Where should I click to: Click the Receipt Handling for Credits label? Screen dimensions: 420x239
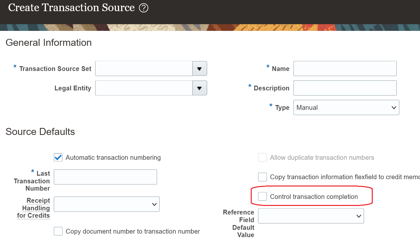pos(34,208)
